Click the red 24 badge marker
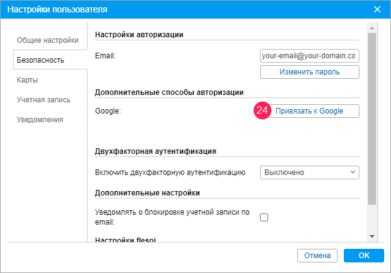Image resolution: width=391 pixels, height=273 pixels. tap(263, 111)
